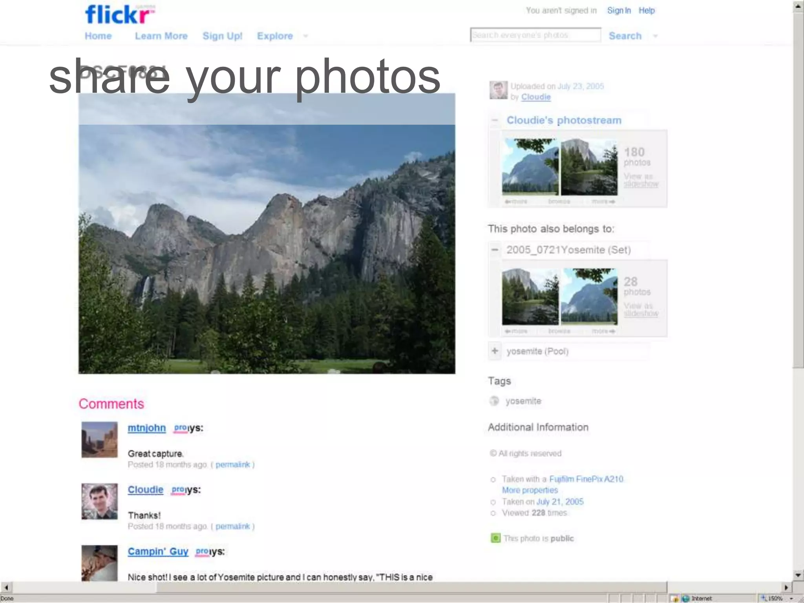Open the browser zoom level dropdown
The image size is (804, 603).
point(791,598)
